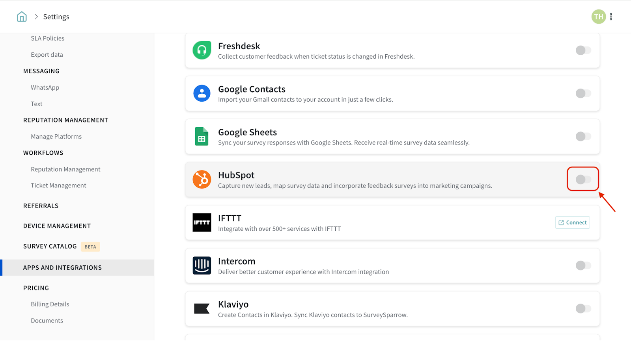Expand the Device Management section

click(x=57, y=226)
